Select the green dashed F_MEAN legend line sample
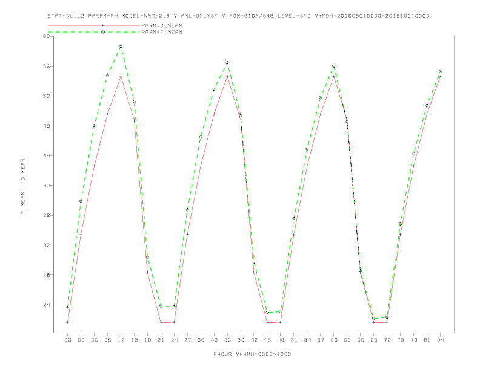The width and height of the screenshot is (480, 370). [x=94, y=32]
